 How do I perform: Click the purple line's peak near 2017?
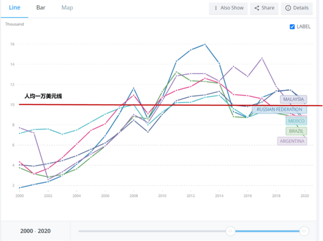click(x=262, y=58)
